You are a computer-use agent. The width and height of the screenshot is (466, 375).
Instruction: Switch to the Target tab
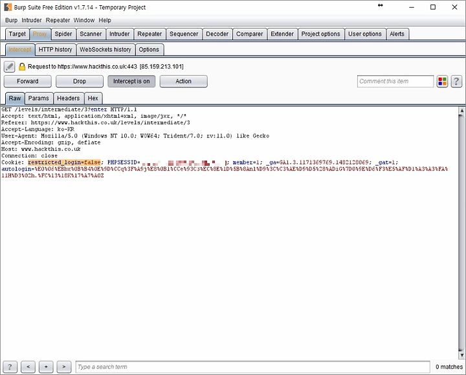click(17, 34)
